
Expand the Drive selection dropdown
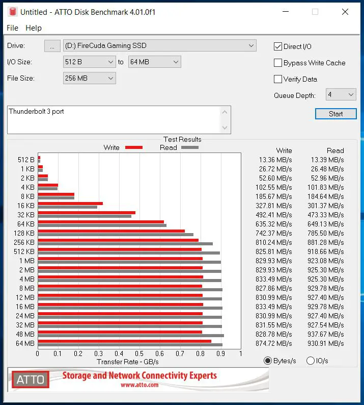[160, 46]
